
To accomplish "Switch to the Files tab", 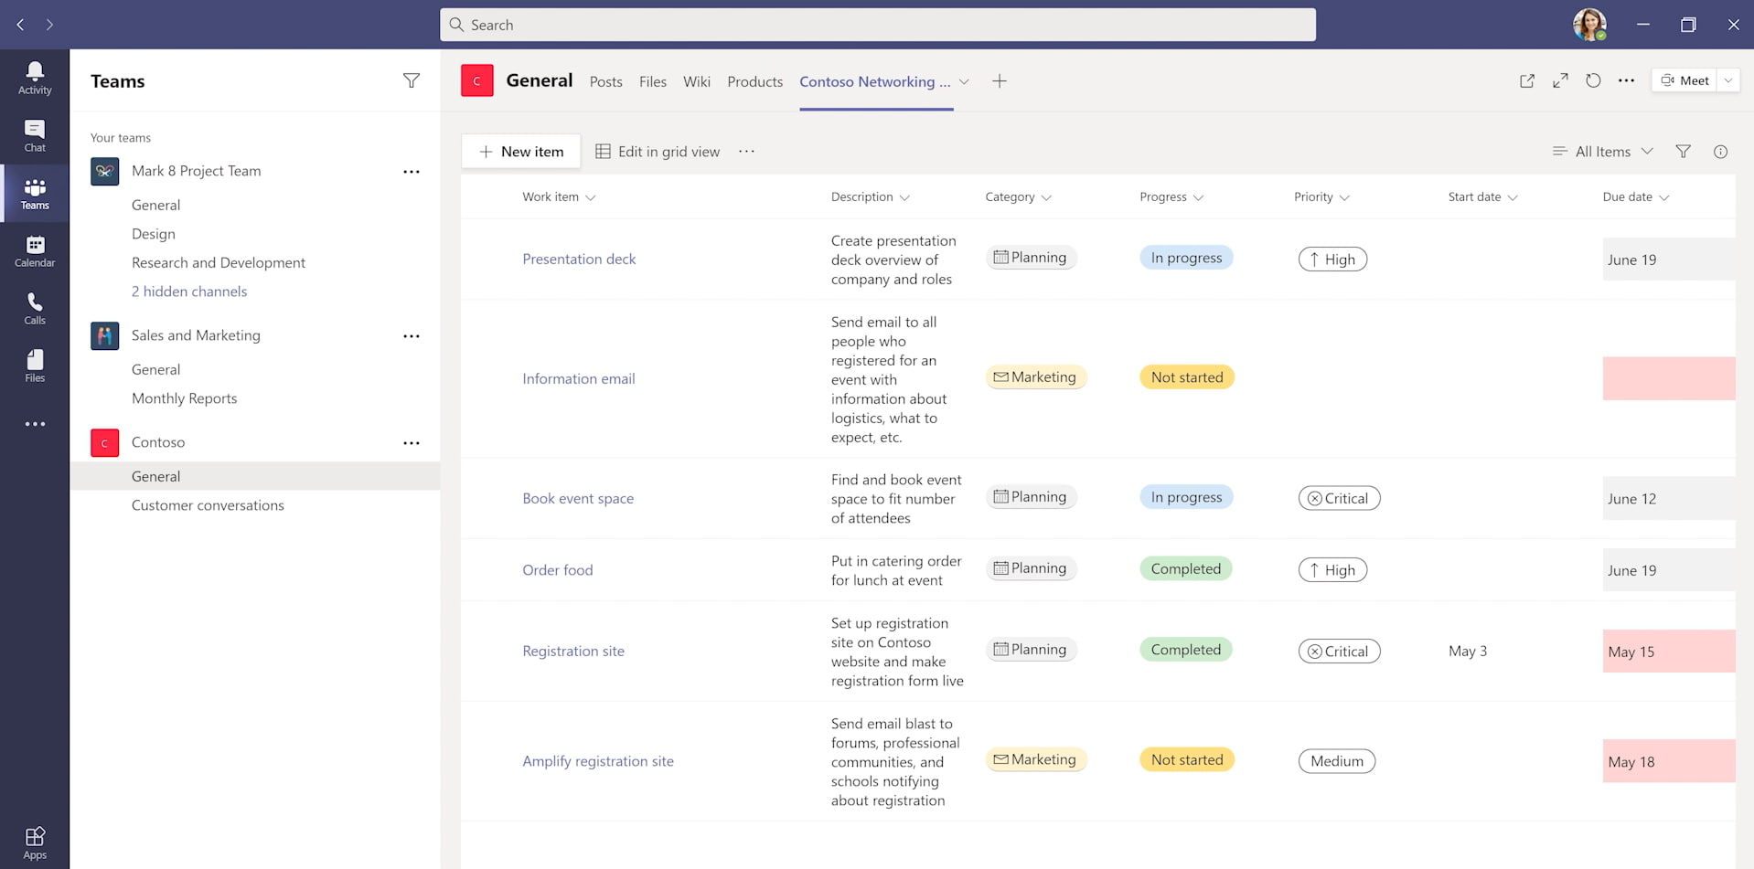I will (652, 81).
